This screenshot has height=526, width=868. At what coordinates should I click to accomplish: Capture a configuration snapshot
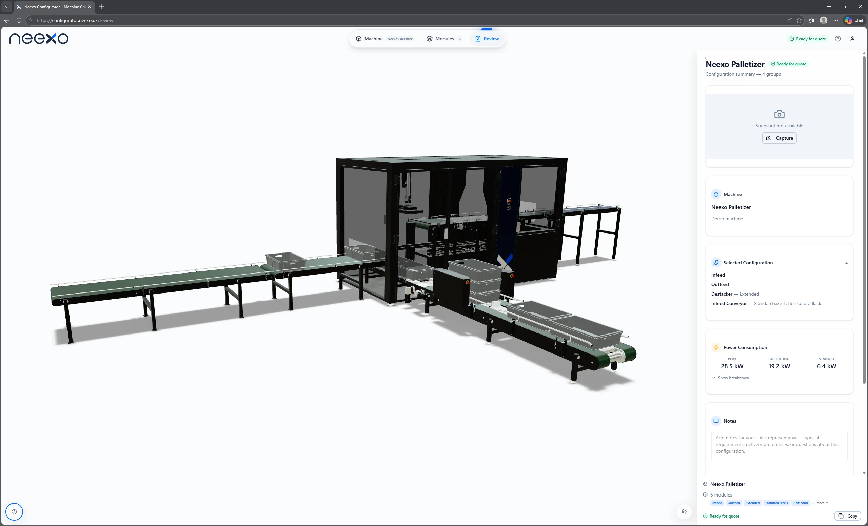[x=779, y=138]
